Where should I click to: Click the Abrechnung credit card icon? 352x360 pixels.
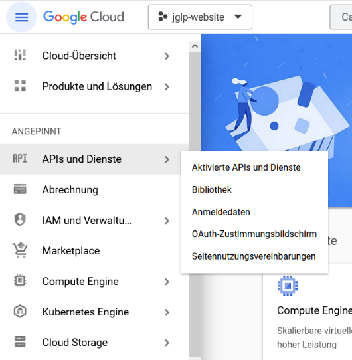point(20,189)
